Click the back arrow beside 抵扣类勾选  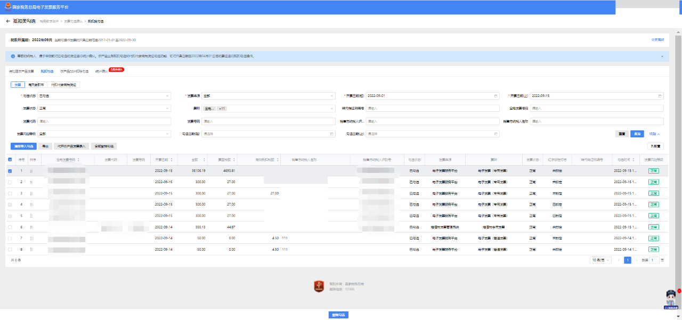(8, 21)
